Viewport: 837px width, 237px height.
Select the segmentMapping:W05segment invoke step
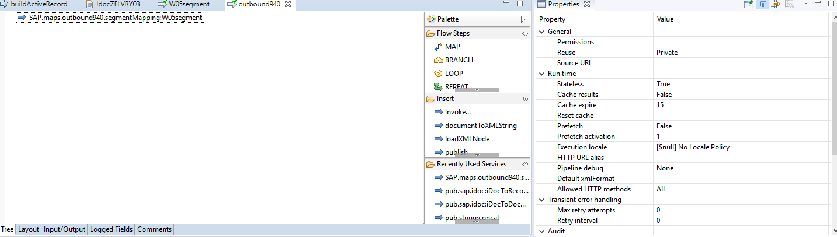[x=110, y=18]
